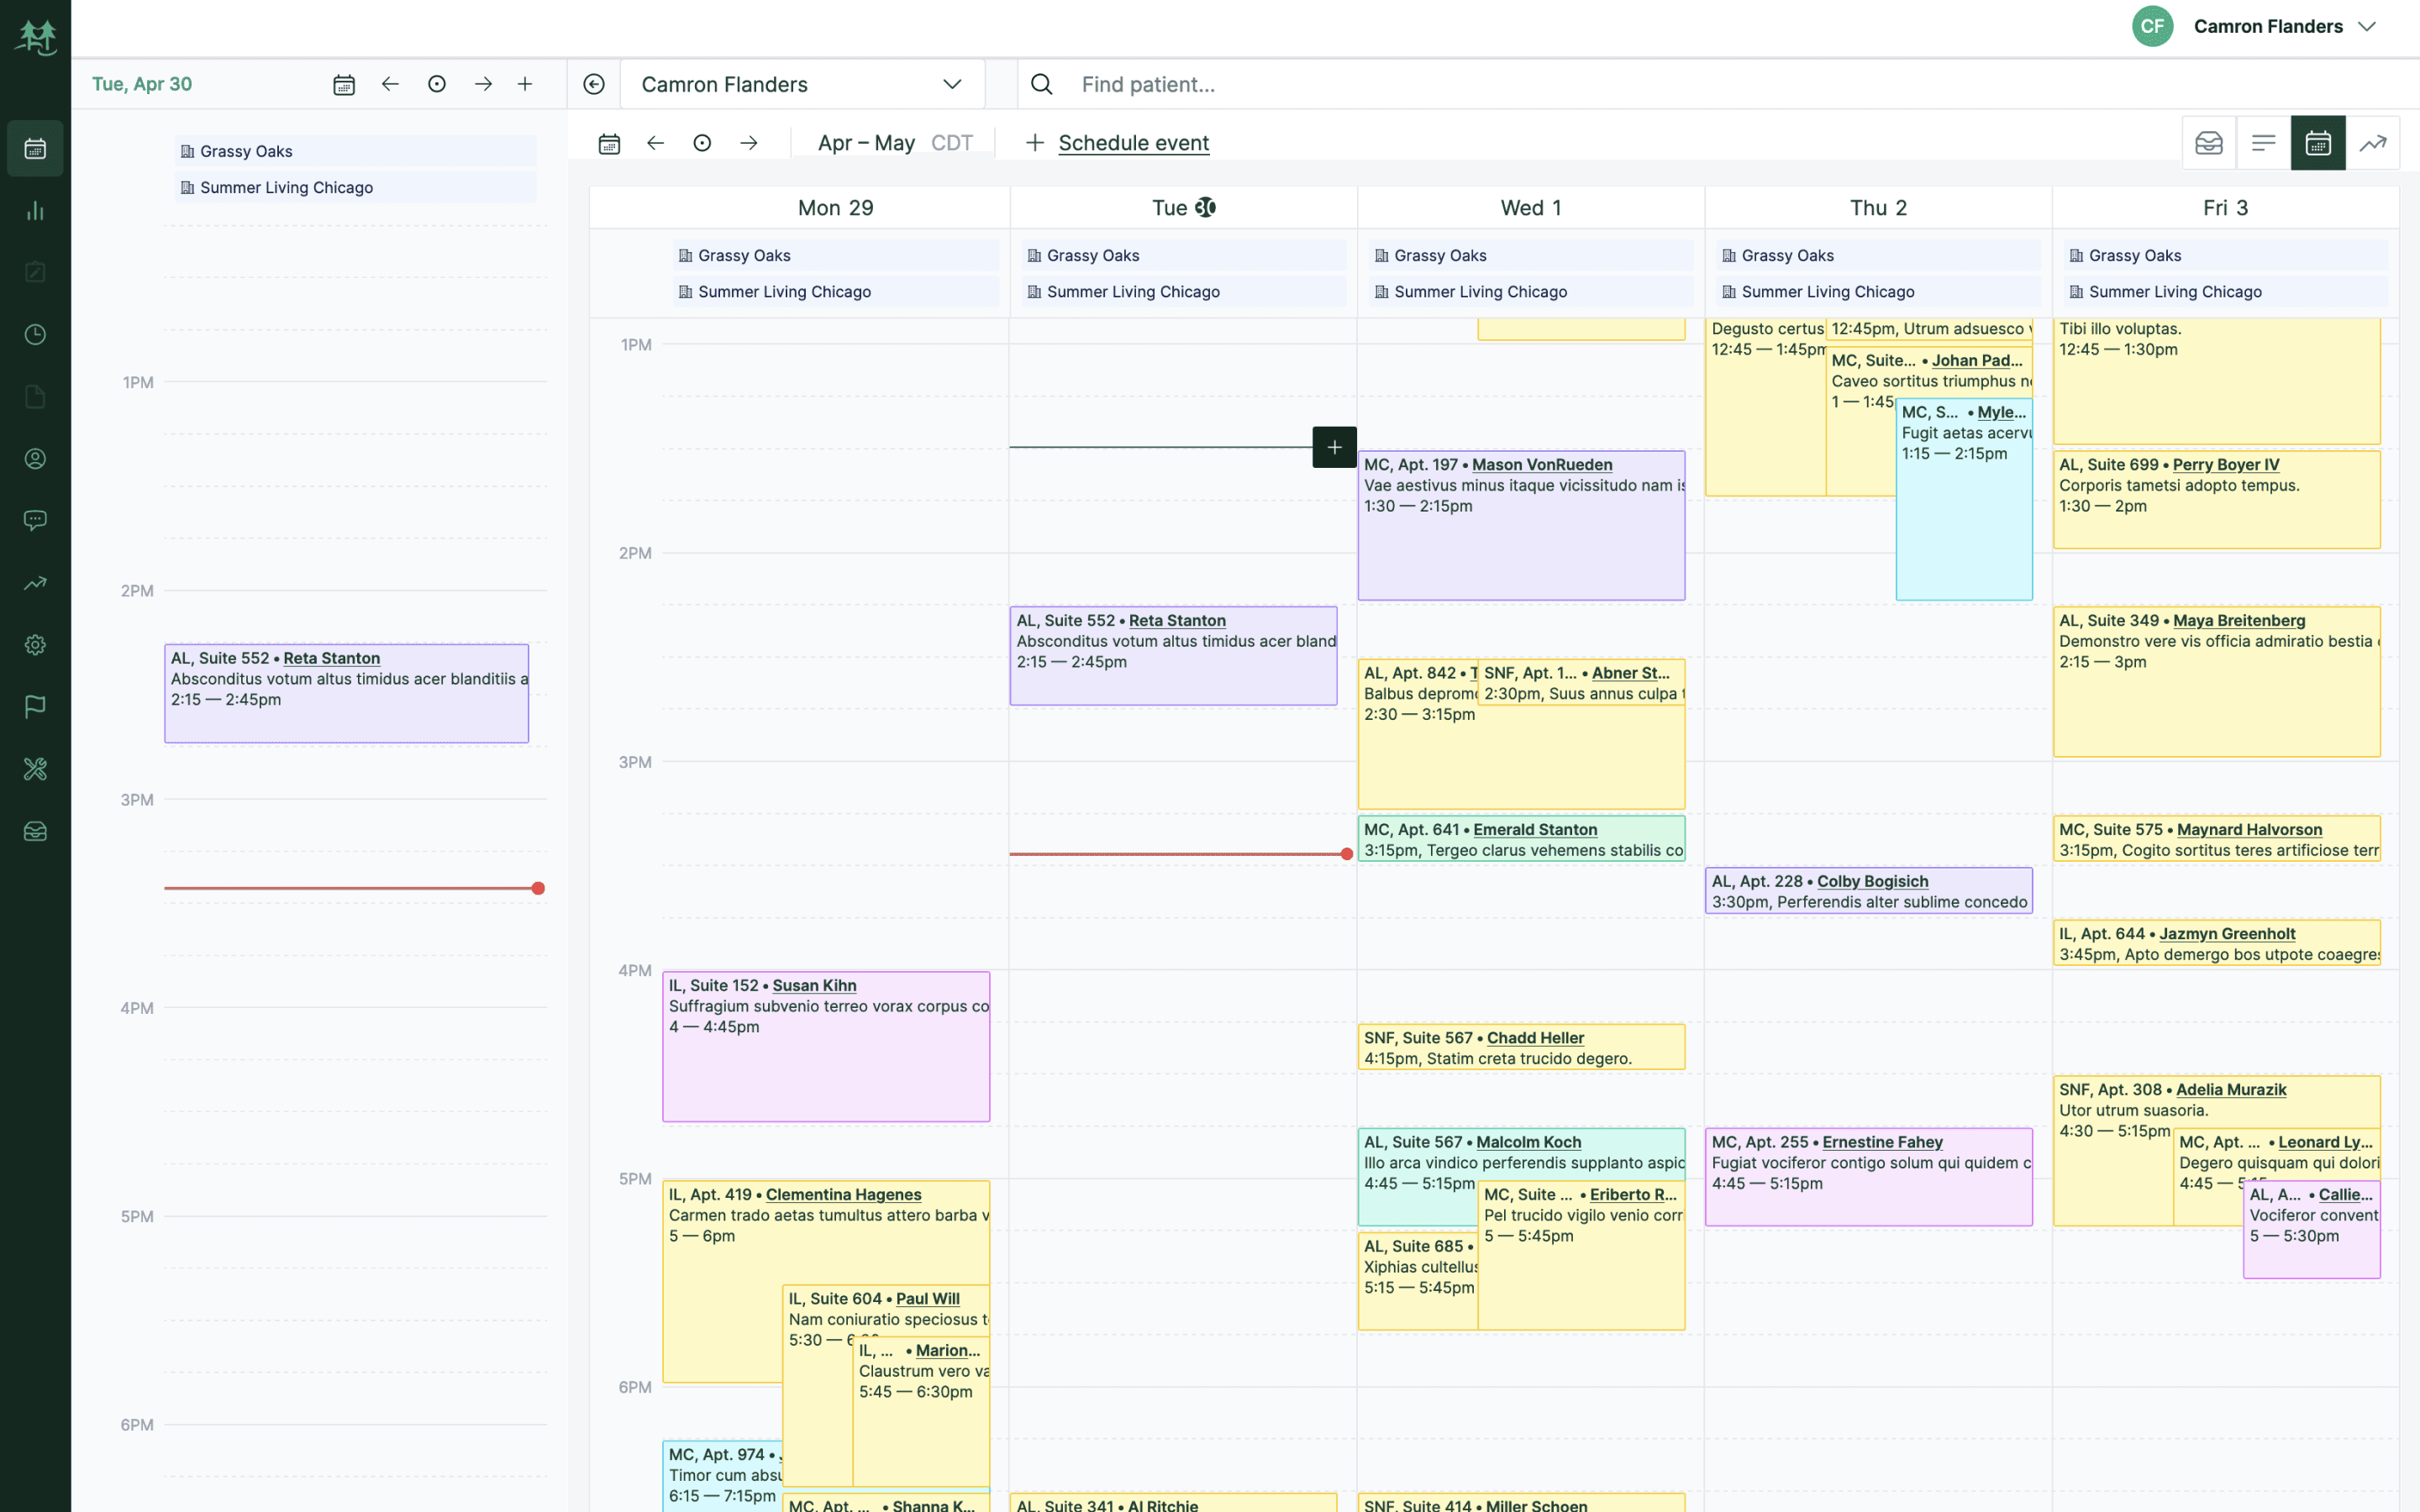The image size is (2420, 1512).
Task: Go to the previous week
Action: 656,143
